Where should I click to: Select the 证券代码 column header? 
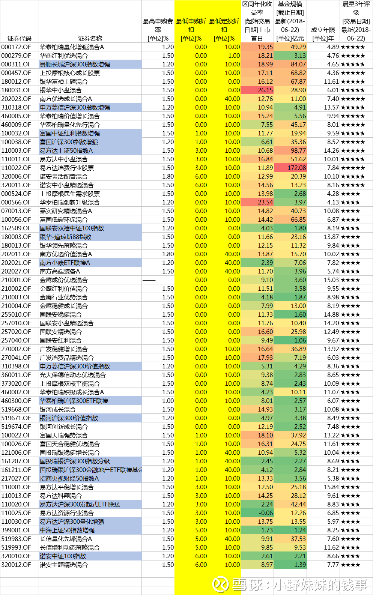pyautogui.click(x=20, y=38)
